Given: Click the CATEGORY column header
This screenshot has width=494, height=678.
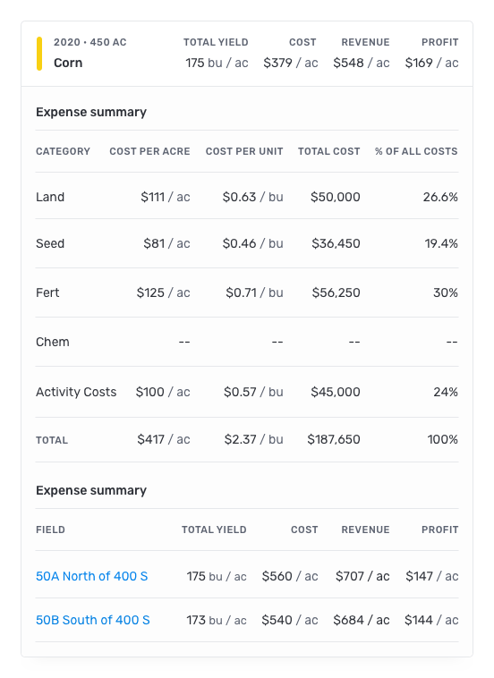Looking at the screenshot, I should (64, 151).
